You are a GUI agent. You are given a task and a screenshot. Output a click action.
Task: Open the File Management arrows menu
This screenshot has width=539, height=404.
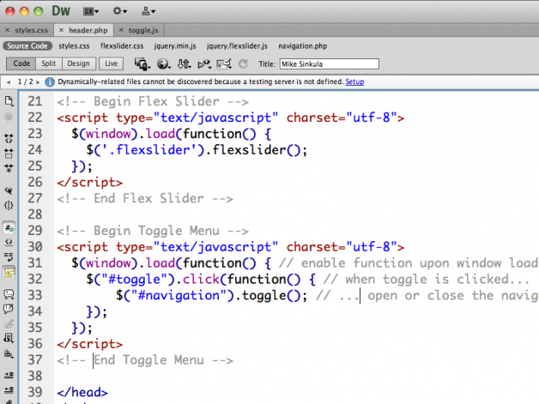(x=184, y=63)
